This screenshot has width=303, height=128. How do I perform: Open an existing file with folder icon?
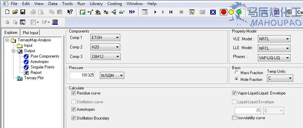tap(15, 12)
